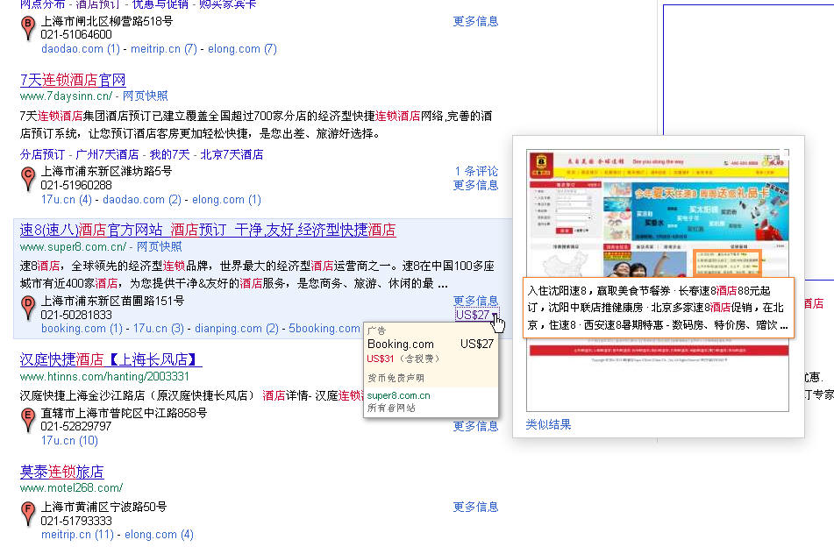
Task: Open the elong.com (7) reviews link
Action: [242, 49]
